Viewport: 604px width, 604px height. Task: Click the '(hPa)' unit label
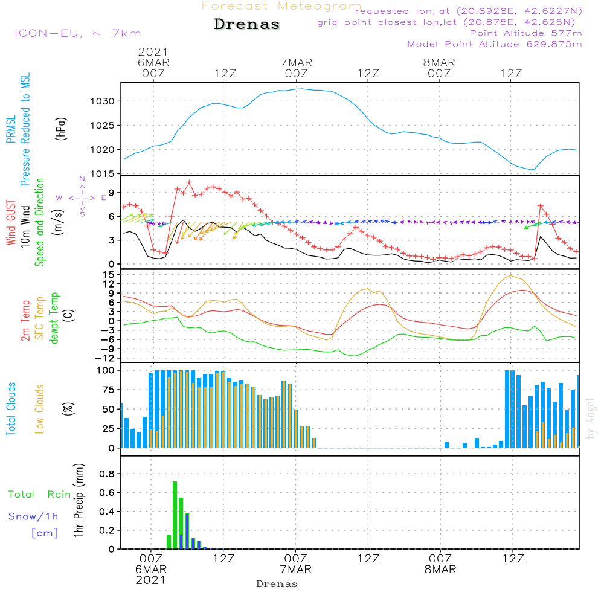coord(61,129)
